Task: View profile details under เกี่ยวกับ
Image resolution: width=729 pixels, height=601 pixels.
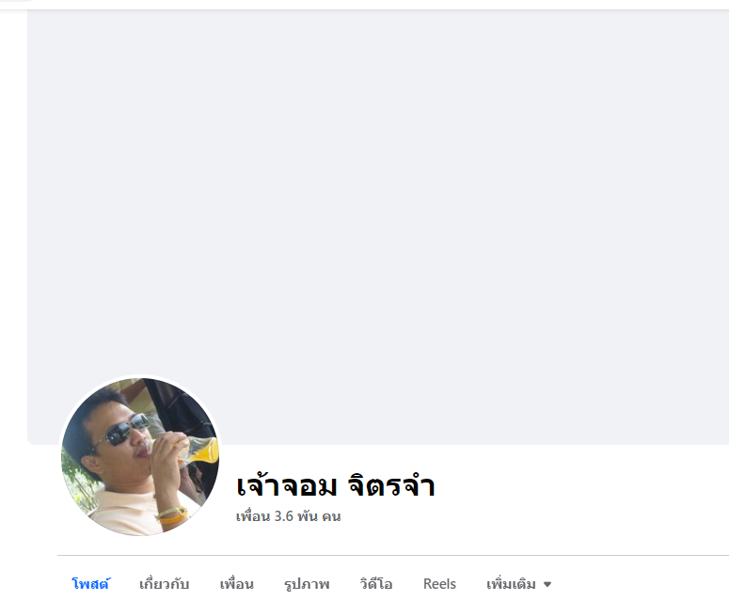Action: coord(164,584)
